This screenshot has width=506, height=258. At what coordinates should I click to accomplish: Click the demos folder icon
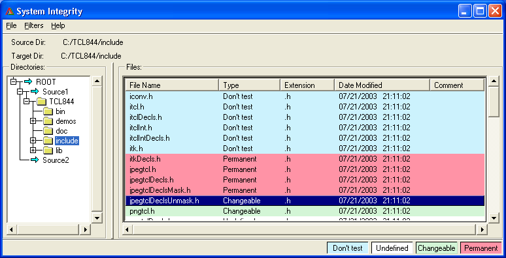point(48,121)
